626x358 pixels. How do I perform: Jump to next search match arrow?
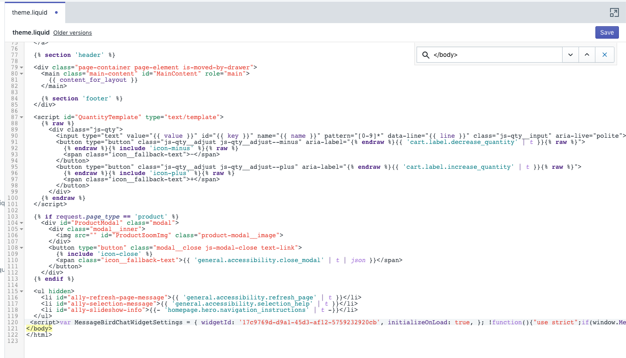click(571, 55)
